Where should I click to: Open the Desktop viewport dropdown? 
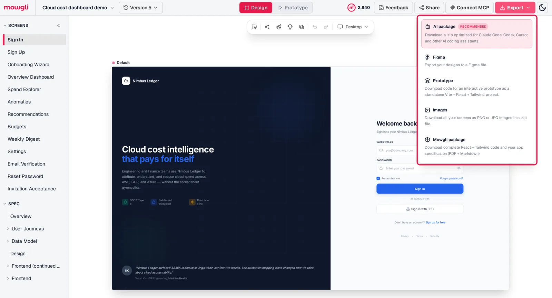tap(353, 27)
